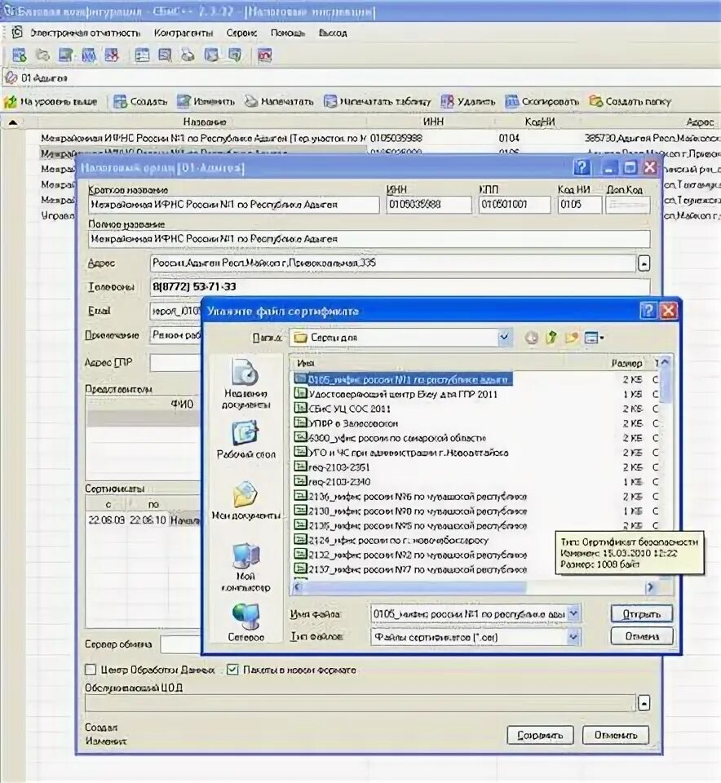Click the Полное название field
Viewport: 721px width, 783px height.
(x=369, y=239)
